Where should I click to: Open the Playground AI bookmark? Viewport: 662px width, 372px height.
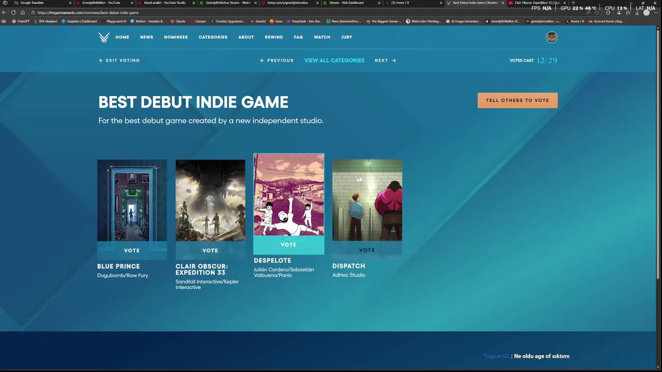(113, 21)
